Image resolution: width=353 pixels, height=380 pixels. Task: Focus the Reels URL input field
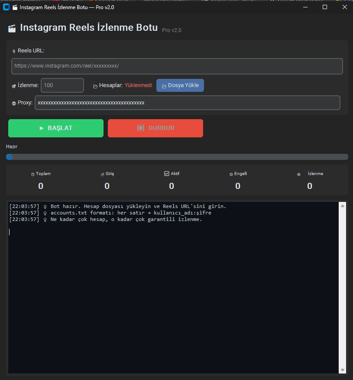(177, 66)
